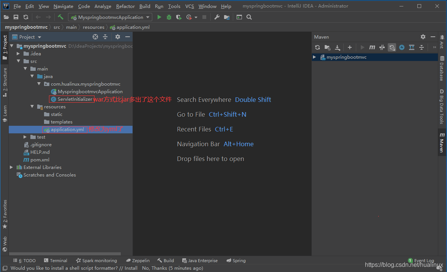The image size is (447, 272).
Task: Open the Build menu
Action: tap(145, 6)
